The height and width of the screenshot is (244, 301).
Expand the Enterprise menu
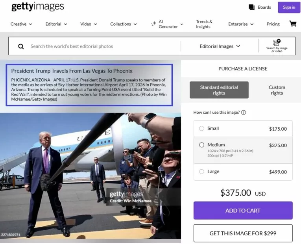(x=241, y=24)
